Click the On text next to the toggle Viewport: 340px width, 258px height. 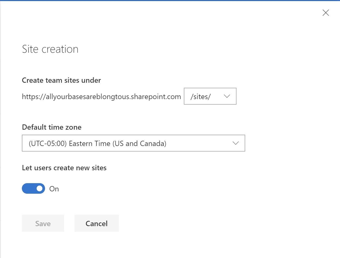[54, 188]
